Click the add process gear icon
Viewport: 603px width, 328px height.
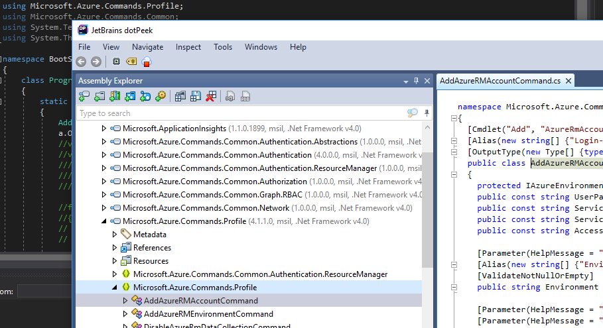click(161, 96)
